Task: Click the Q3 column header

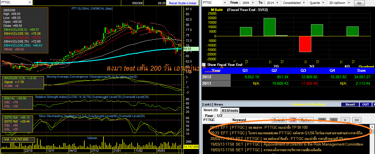Action: (x=303, y=70)
